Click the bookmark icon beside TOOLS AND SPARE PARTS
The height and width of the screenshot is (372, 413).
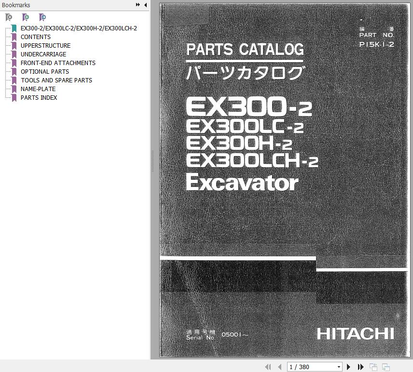click(14, 80)
